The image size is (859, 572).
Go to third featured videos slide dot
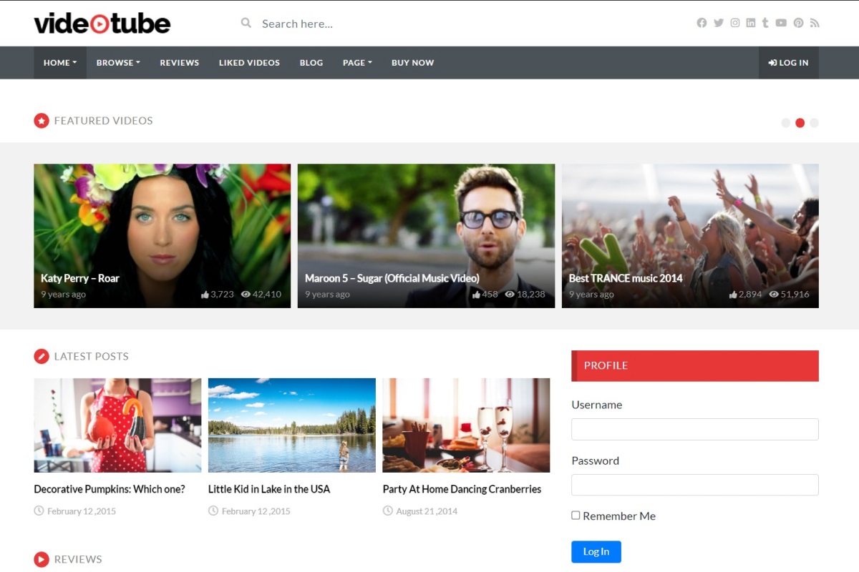(x=814, y=123)
